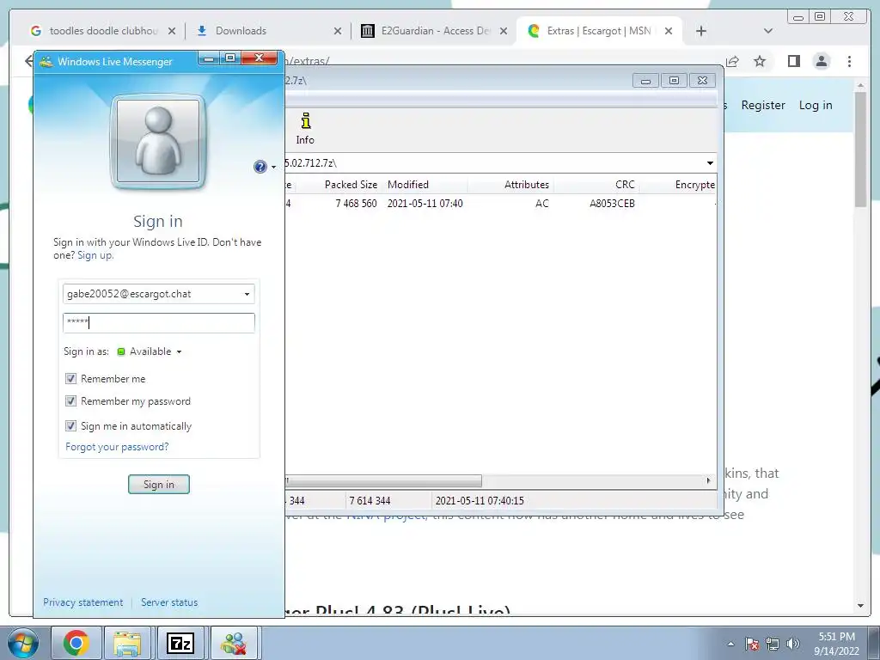Viewport: 880px width, 660px height.
Task: Click Chrome back arrow
Action: (28, 61)
